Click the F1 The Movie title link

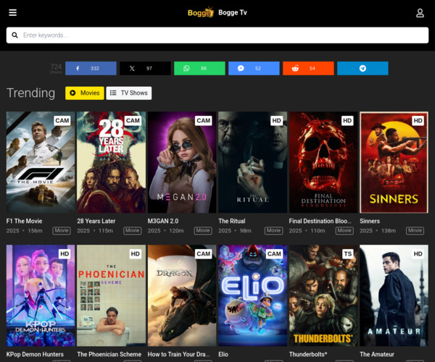(x=25, y=221)
